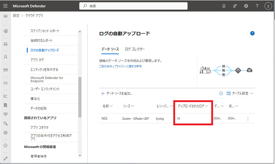Sort by 変... column header
The image size is (275, 164).
[233, 106]
